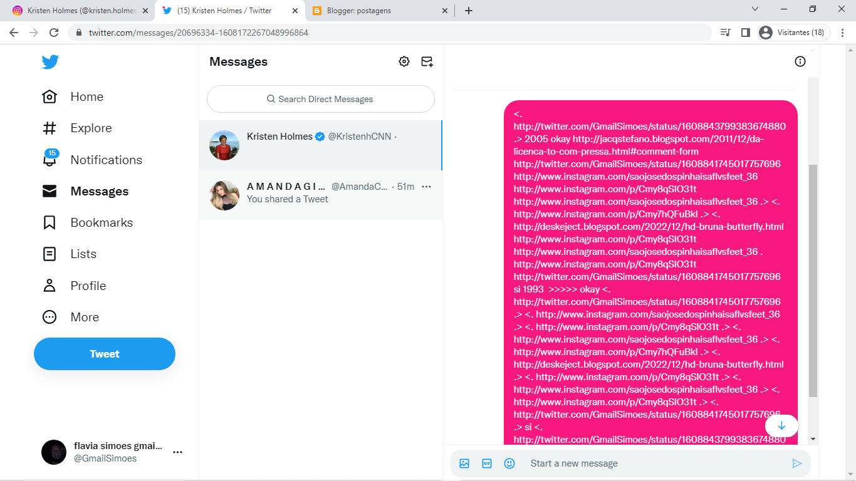Focus Search Direct Messages field
The width and height of the screenshot is (856, 481).
(x=320, y=99)
